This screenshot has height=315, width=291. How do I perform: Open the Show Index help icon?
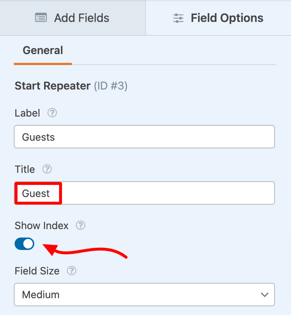click(81, 225)
